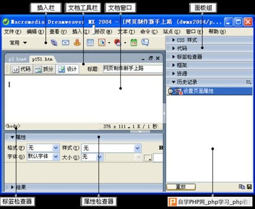
Task: Click the Media insert icon
Action: [118, 42]
